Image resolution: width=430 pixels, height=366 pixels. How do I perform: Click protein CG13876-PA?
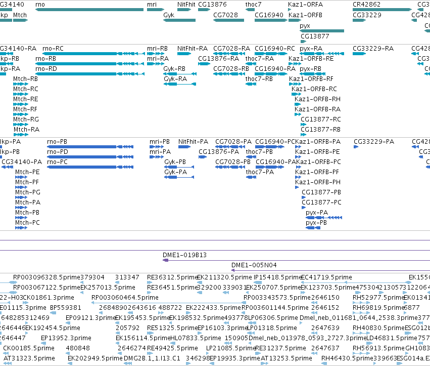219,152
